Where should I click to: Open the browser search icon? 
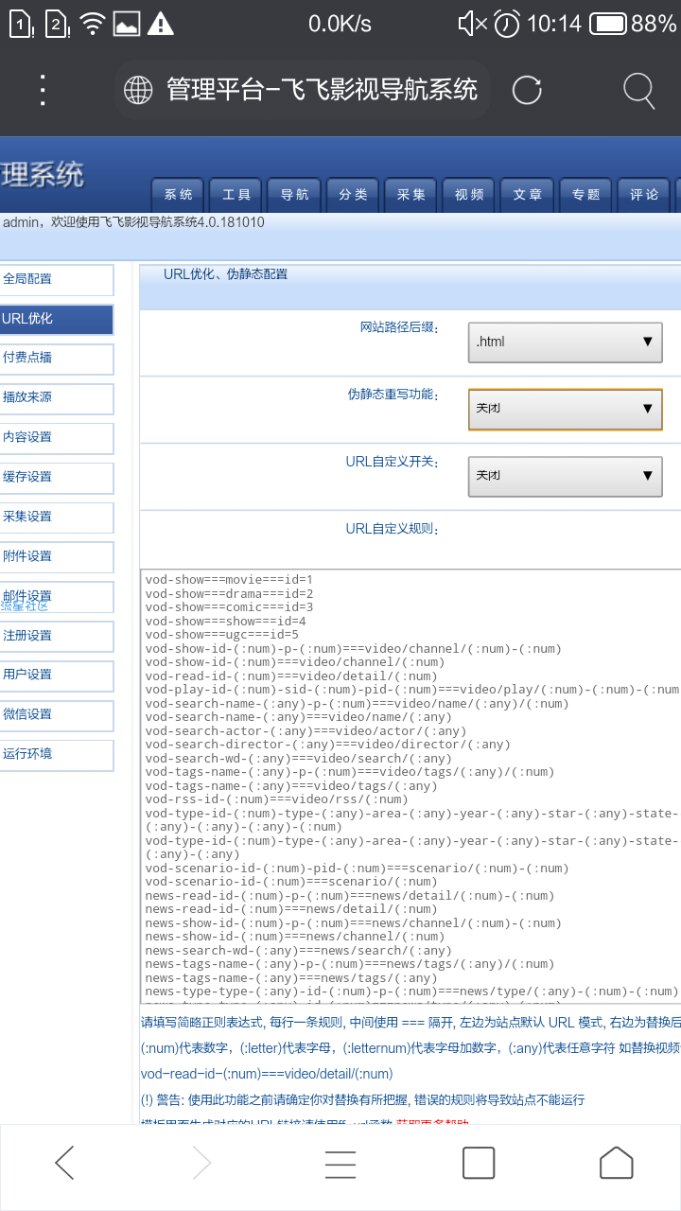639,91
